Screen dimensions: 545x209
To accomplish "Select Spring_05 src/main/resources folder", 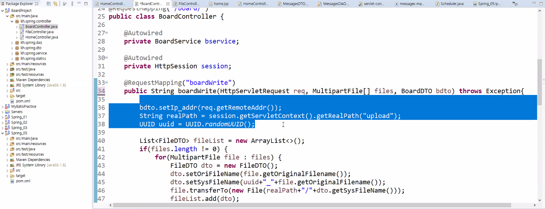I will coord(31,144).
